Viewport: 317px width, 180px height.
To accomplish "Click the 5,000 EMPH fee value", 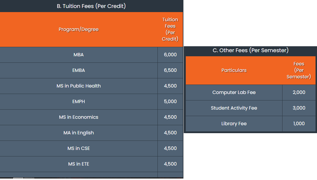I will coord(170,102).
